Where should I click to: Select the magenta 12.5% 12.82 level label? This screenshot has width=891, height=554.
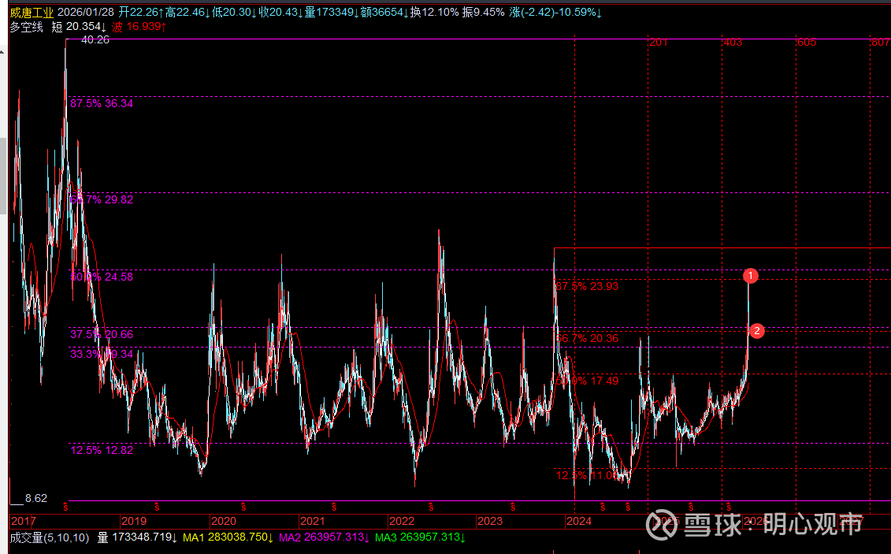pyautogui.click(x=102, y=450)
